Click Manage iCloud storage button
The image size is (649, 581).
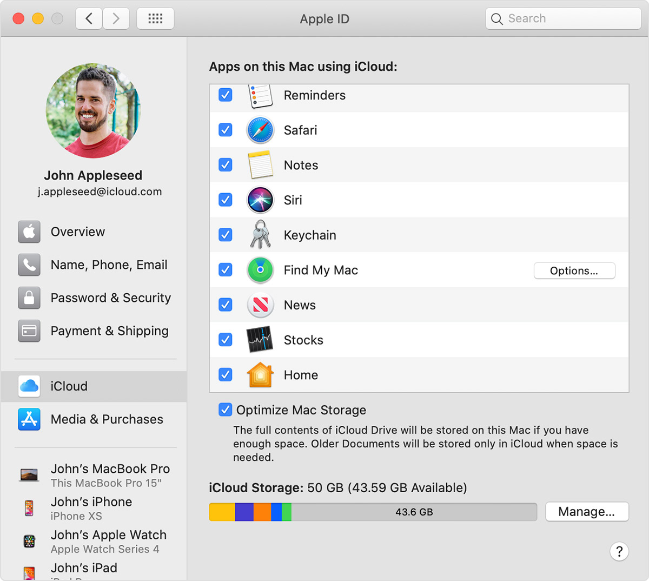pyautogui.click(x=587, y=512)
